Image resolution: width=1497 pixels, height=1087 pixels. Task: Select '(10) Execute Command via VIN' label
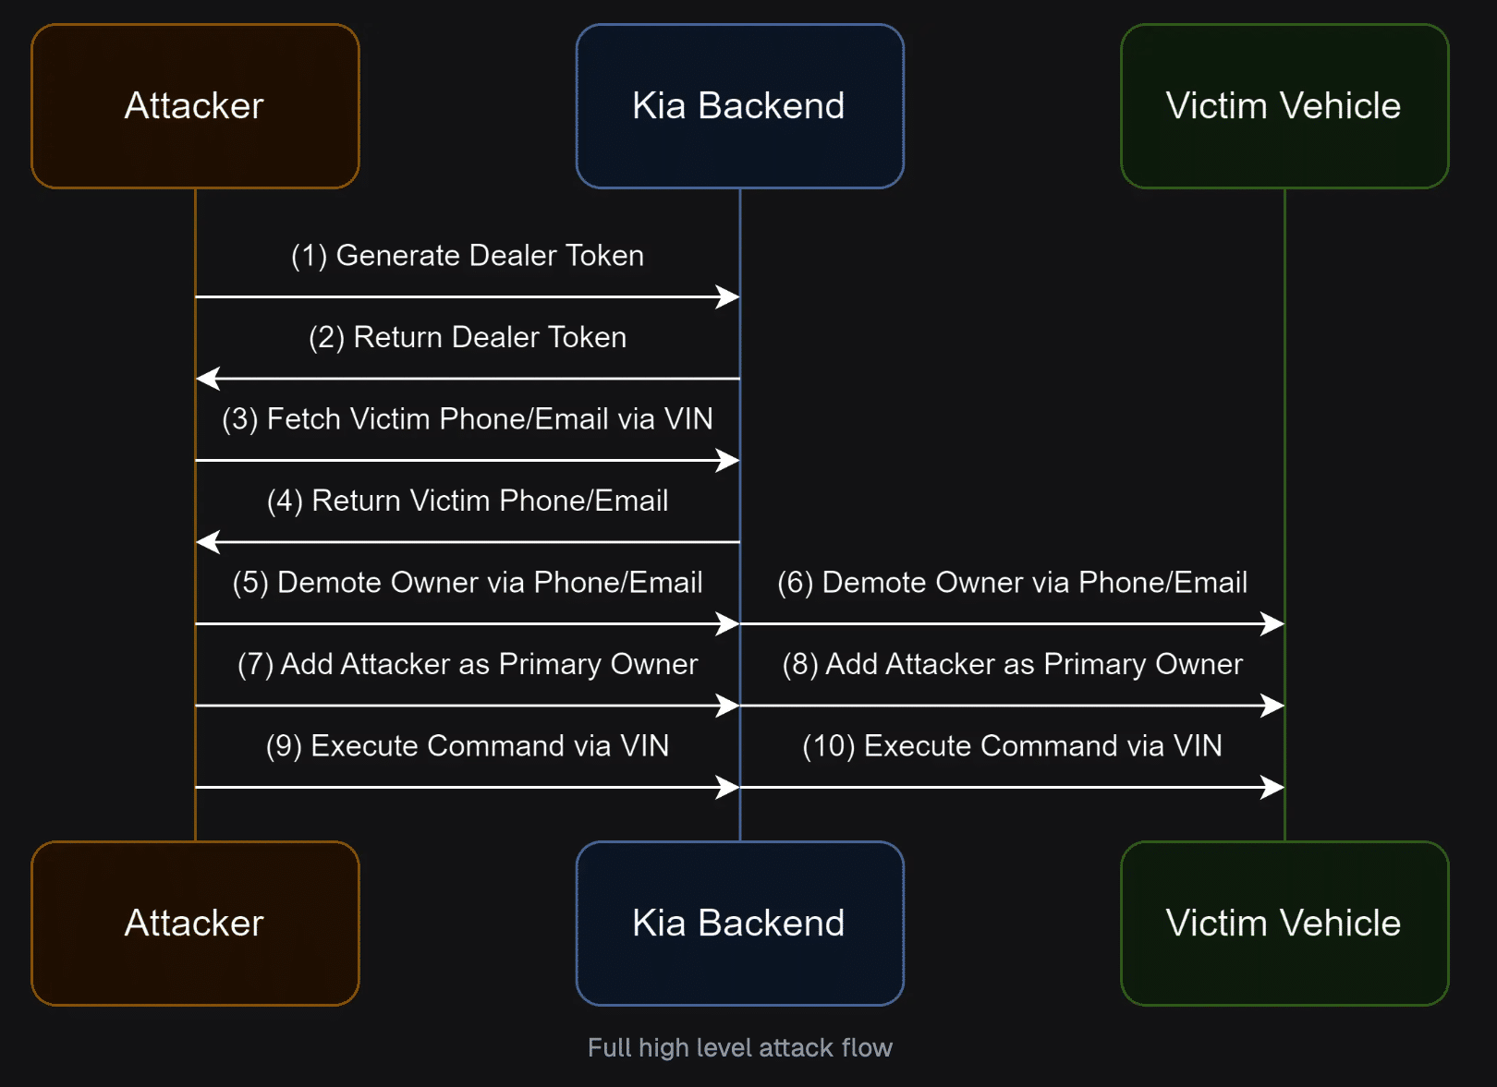pos(1012,746)
